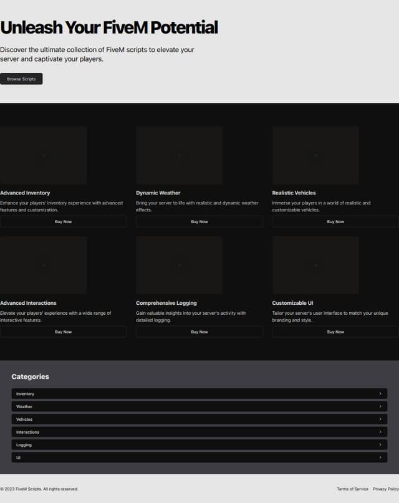Buy the Realistic Vehicles script
399x503 pixels.
[335, 222]
